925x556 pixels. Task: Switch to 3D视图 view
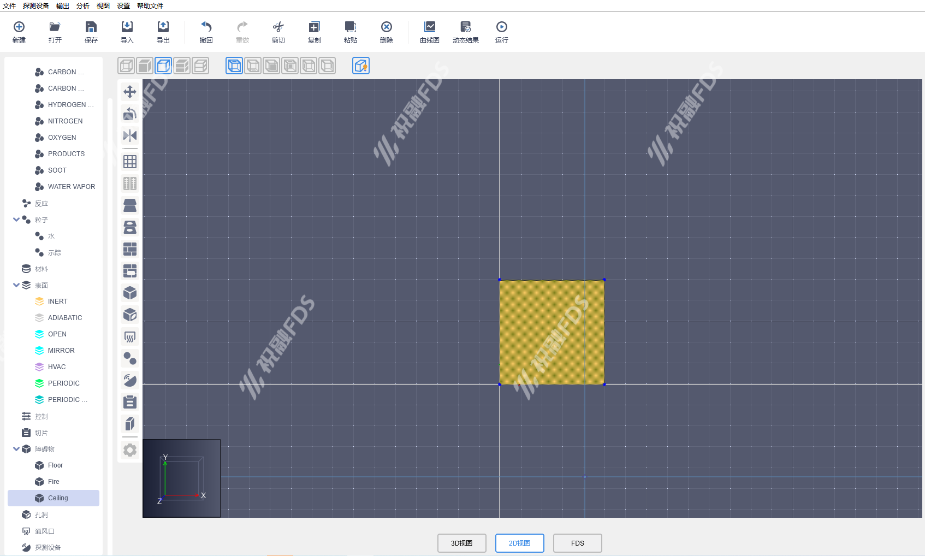coord(461,543)
